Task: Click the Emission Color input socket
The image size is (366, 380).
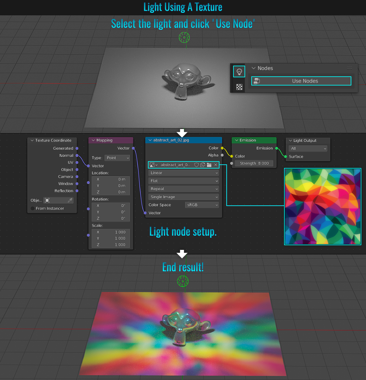Action: tap(232, 156)
